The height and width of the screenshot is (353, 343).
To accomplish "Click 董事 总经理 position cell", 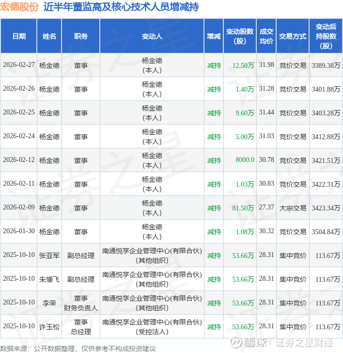I will click(81, 327).
